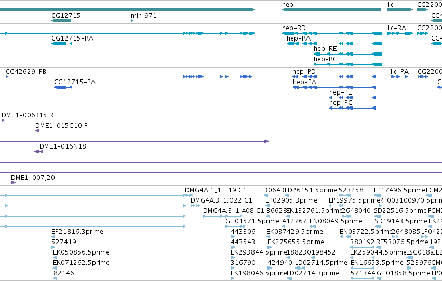Select the lic-RA transcript
442x281 pixels.
(400, 33)
